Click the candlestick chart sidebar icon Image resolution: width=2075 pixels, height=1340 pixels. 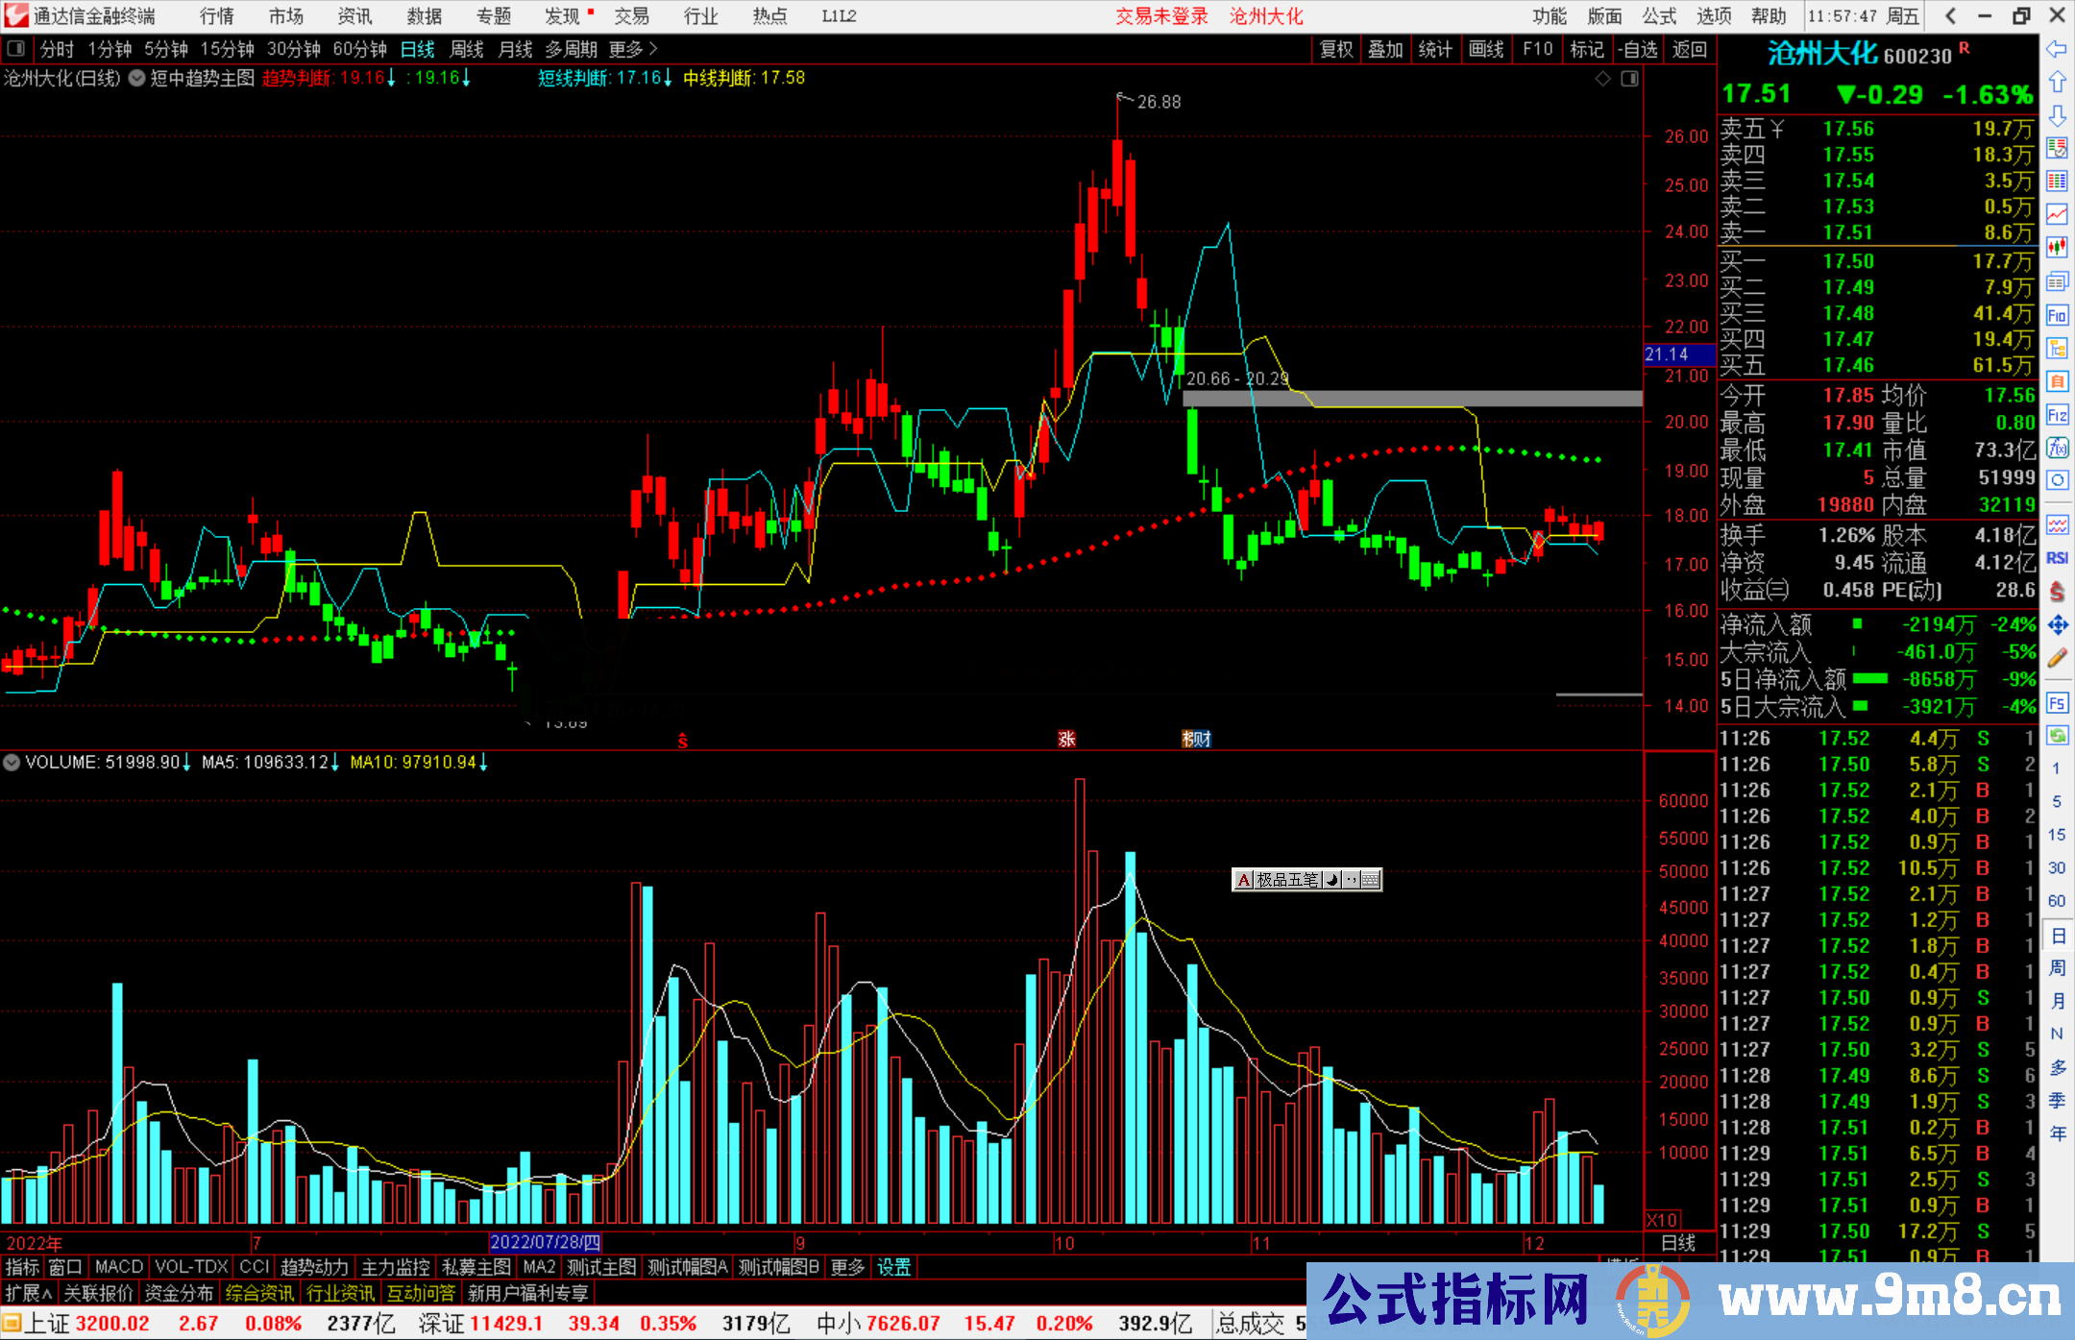[2057, 248]
